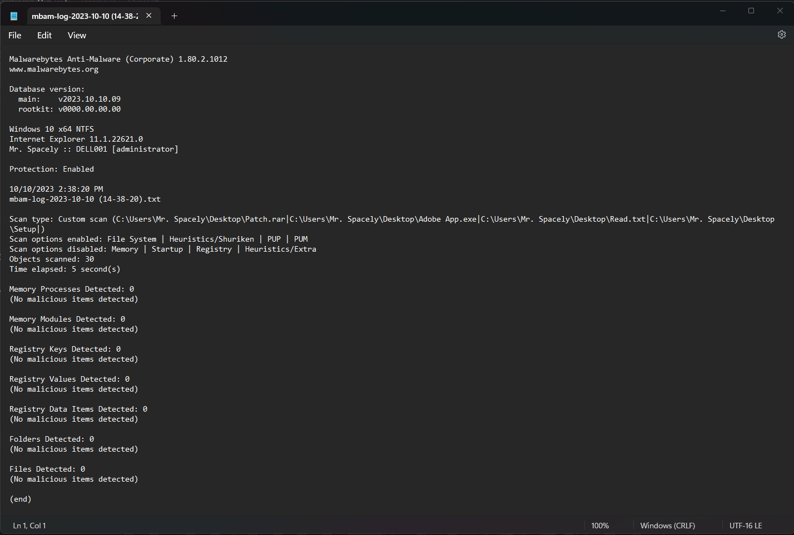Open the Notepad settings gear
The image size is (794, 535).
click(781, 34)
